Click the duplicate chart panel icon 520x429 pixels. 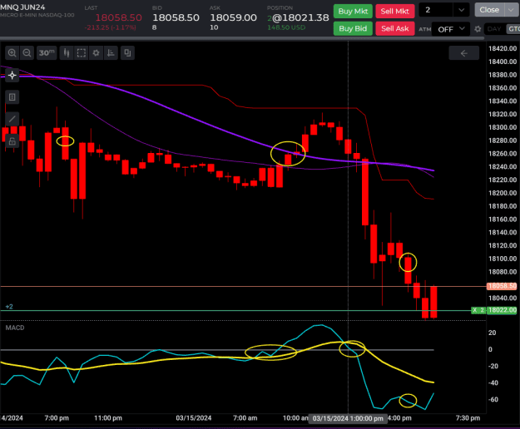tap(127, 53)
